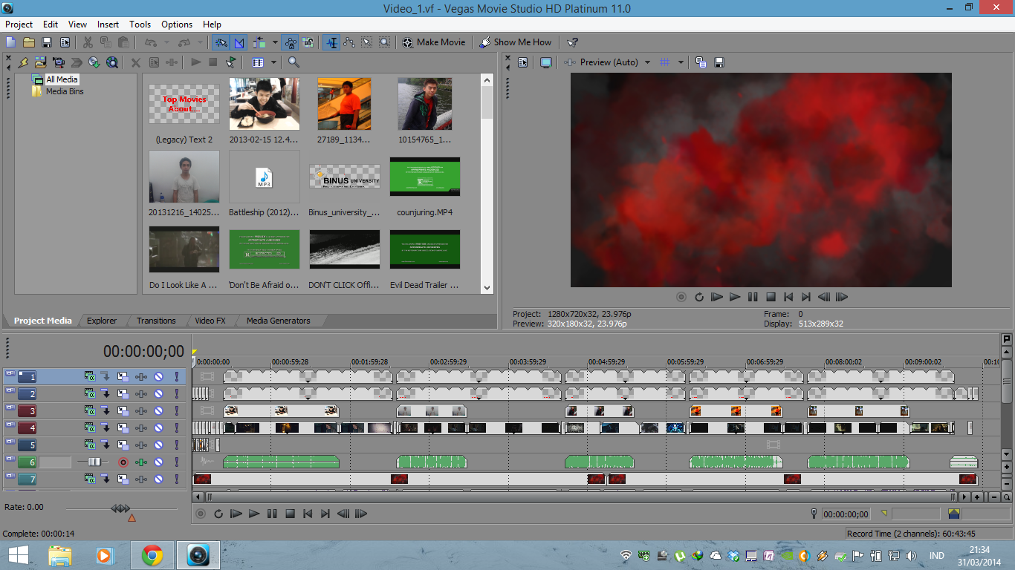This screenshot has height=570, width=1015.
Task: Open Video Preview on External Monitor
Action: (546, 62)
